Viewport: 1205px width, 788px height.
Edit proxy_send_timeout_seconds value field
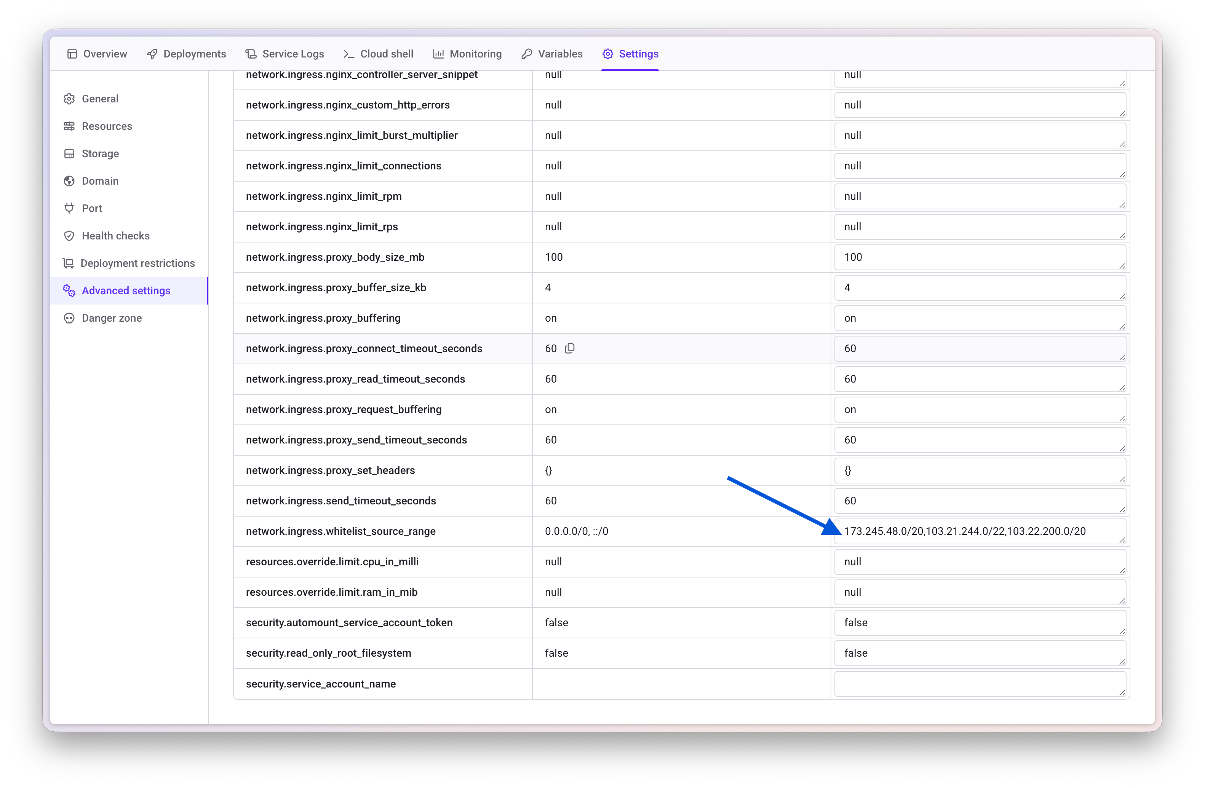[x=980, y=440]
